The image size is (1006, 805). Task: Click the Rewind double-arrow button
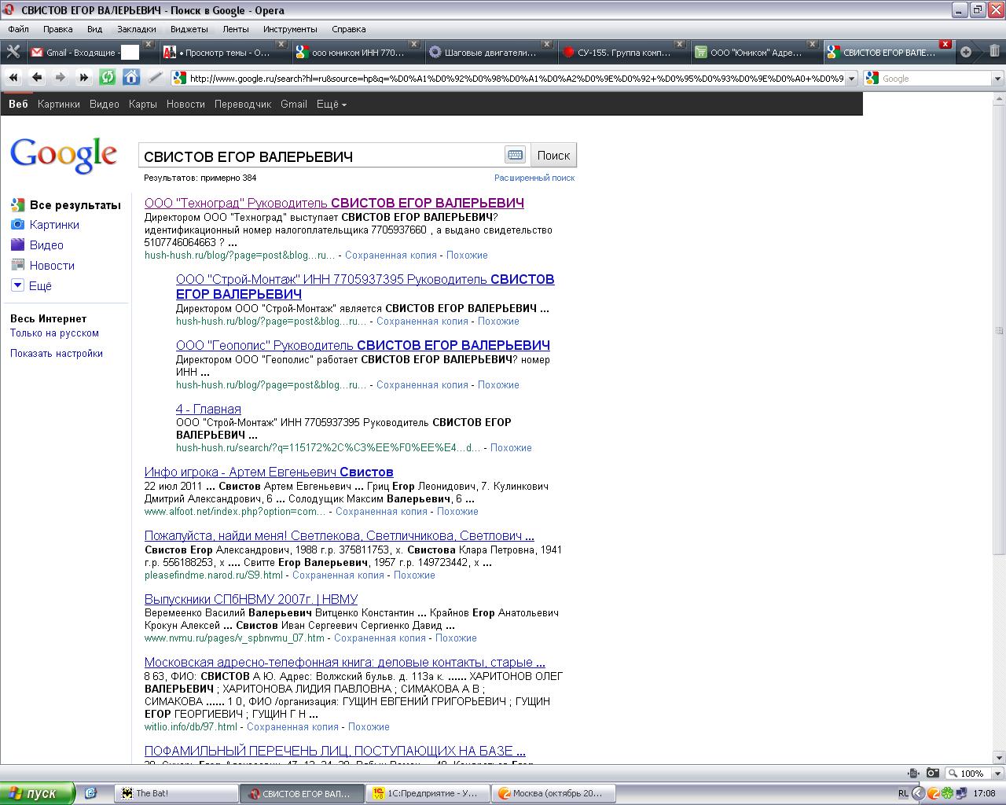[x=13, y=77]
